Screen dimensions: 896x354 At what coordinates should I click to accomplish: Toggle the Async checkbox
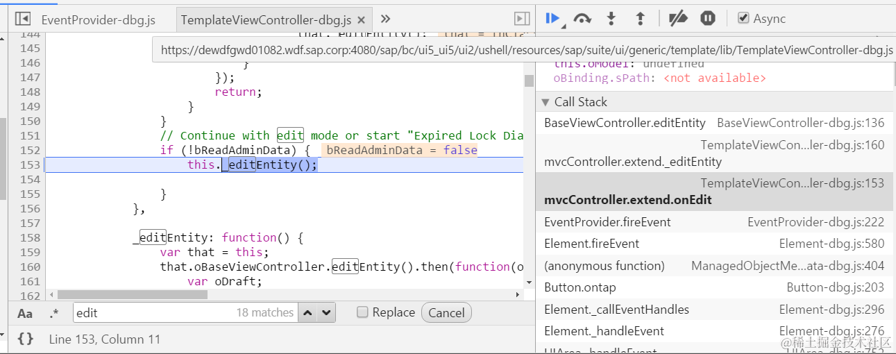pyautogui.click(x=743, y=18)
